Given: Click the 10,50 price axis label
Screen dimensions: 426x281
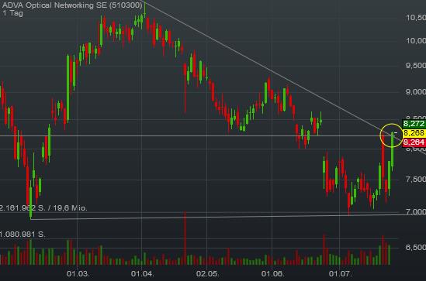Looking at the screenshot, I should pyautogui.click(x=416, y=18).
